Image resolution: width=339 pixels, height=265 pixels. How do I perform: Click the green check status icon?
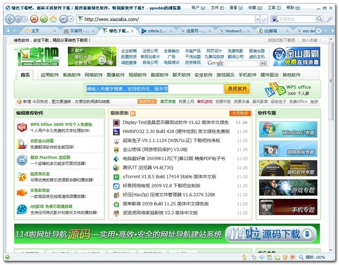tap(7, 257)
